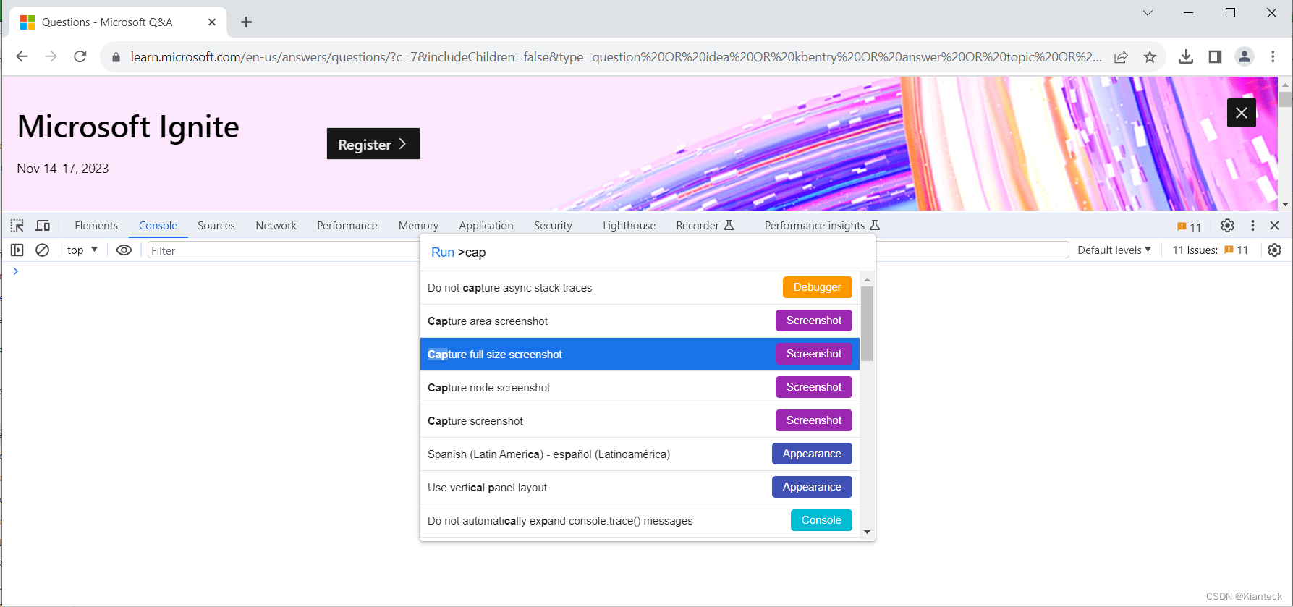The image size is (1293, 607).
Task: Bookmark this tab with the star icon
Action: [x=1150, y=57]
